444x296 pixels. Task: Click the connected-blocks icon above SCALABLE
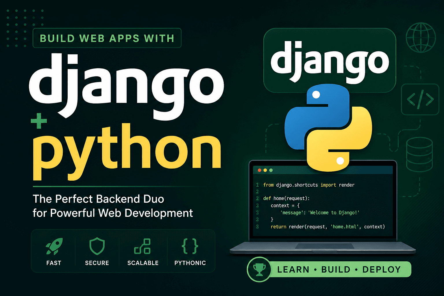143,246
